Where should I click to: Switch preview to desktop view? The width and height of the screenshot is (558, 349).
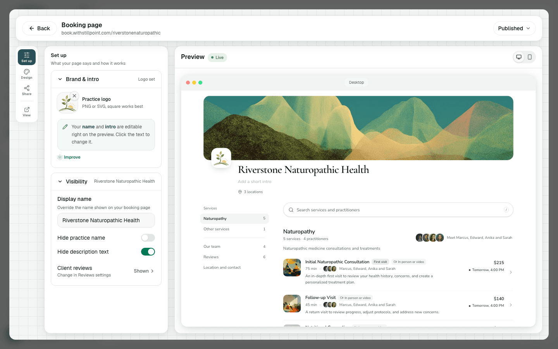519,57
